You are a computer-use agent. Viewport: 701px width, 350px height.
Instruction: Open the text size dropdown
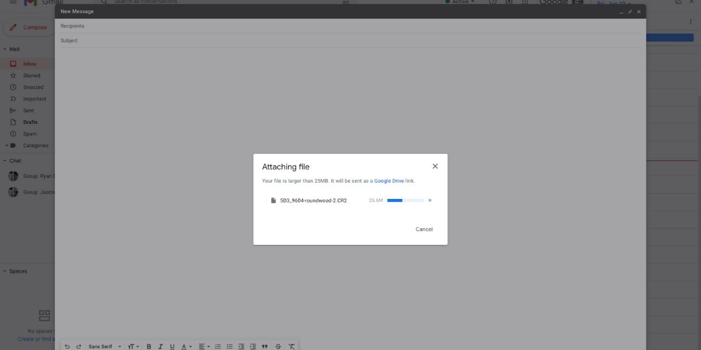point(134,346)
